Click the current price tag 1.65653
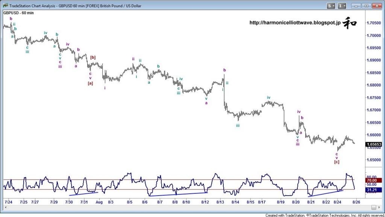This screenshot has height=217, width=385. pyautogui.click(x=374, y=144)
